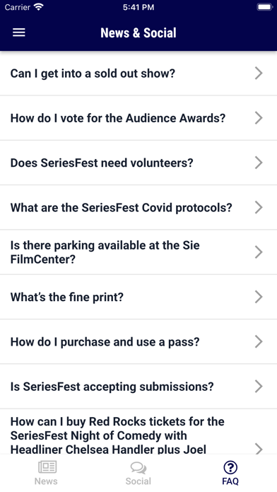
Task: Expand chevron beside Sie FilmCenter parking question
Action: [x=259, y=252]
